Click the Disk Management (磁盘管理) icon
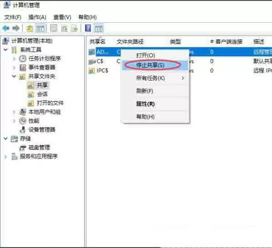This screenshot has height=248, width=272. pos(23,148)
